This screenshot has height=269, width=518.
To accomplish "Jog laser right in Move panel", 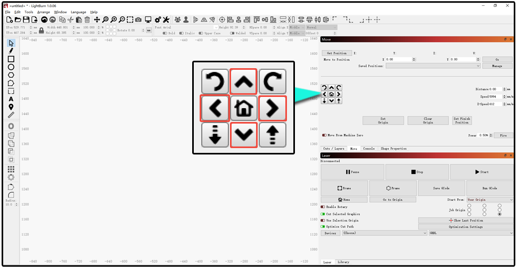I will point(339,94).
